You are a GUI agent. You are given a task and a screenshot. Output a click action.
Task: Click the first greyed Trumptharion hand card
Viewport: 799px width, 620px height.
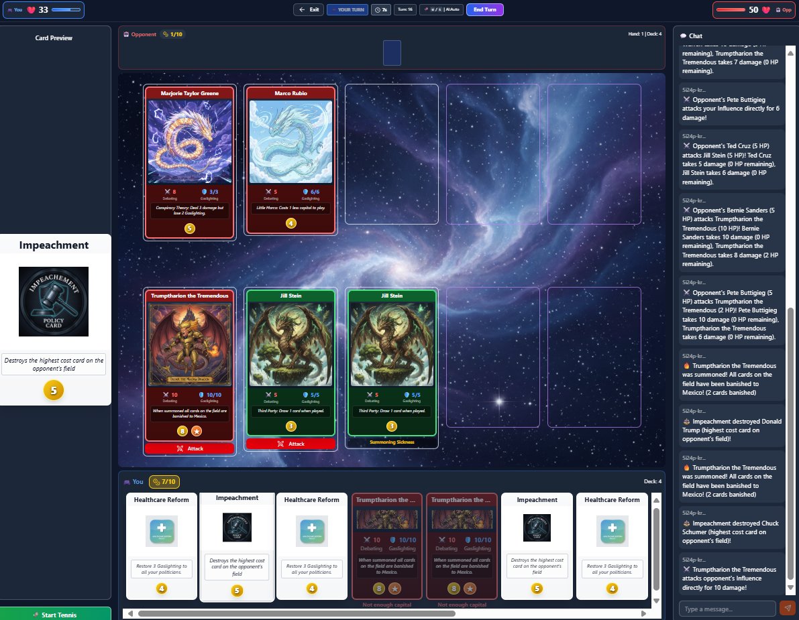(387, 546)
